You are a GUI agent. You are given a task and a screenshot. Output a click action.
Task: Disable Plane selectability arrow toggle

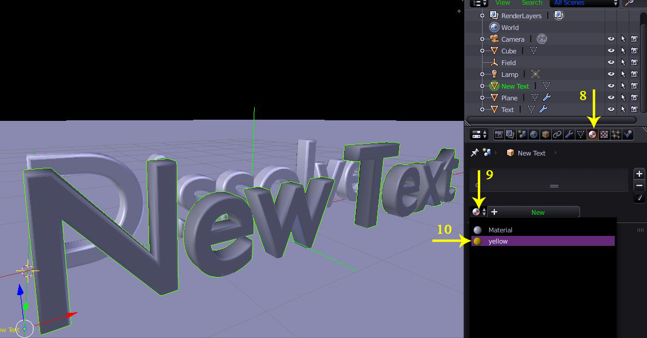click(x=623, y=97)
